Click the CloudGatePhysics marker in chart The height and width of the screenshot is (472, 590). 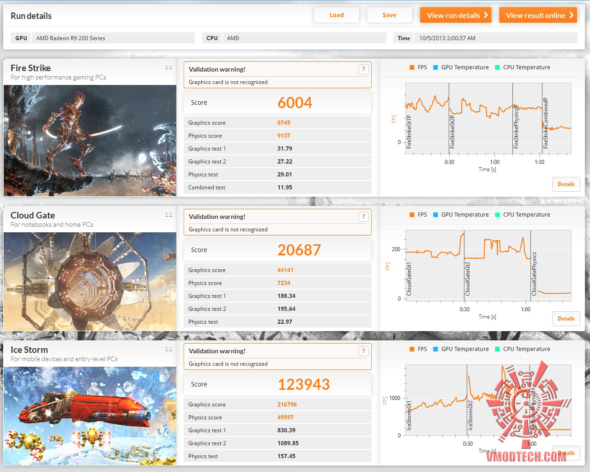click(534, 274)
